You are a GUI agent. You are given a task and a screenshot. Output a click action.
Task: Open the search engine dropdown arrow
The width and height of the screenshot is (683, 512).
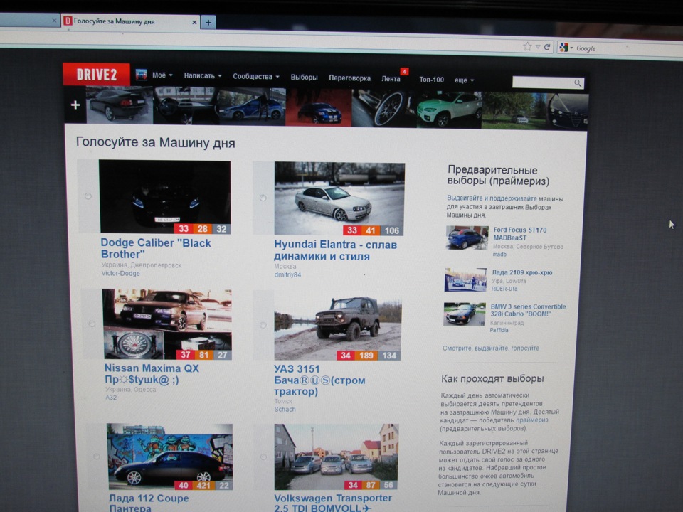tap(571, 48)
